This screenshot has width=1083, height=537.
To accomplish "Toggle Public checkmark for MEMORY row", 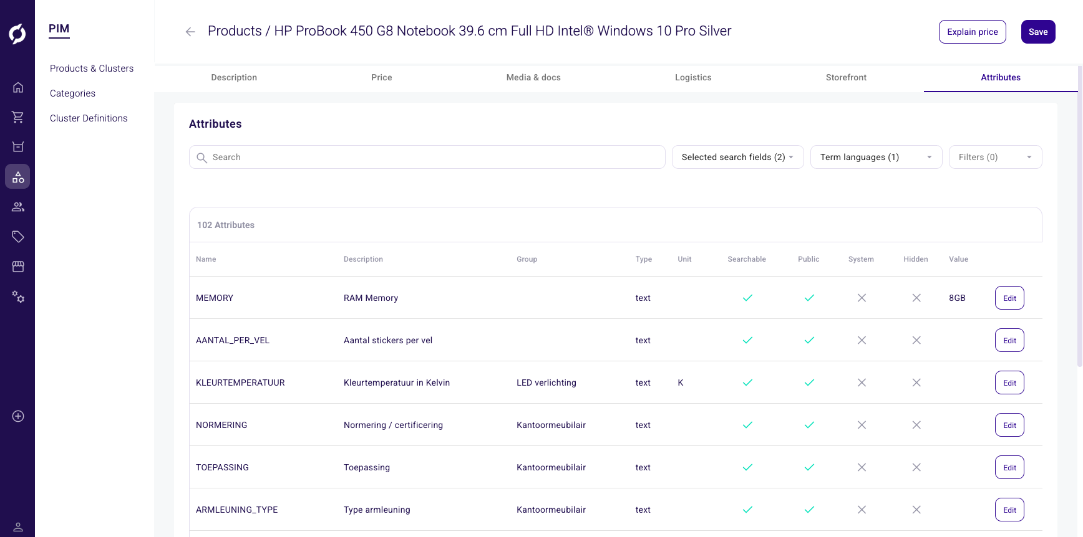I will pyautogui.click(x=809, y=298).
